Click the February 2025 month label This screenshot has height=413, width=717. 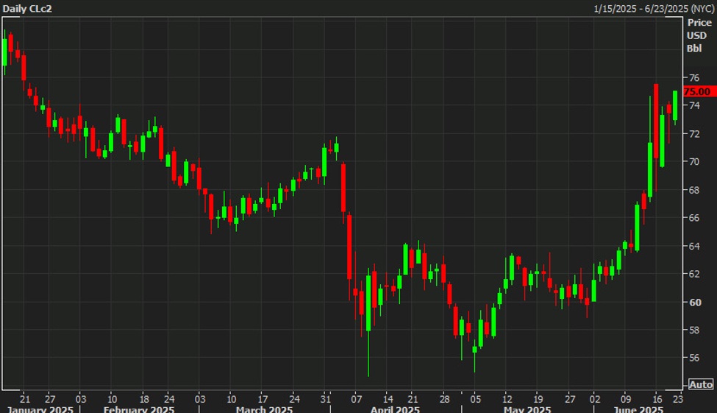click(x=139, y=408)
